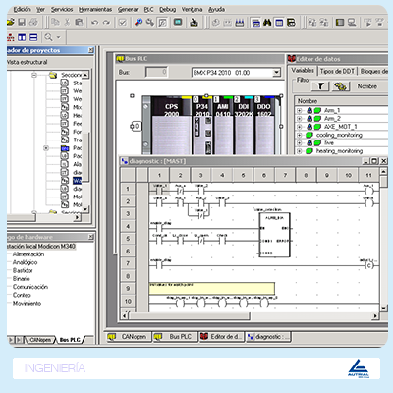Viewport: 393px width, 393px height.
Task: Click the Validate checkmark icon
Action: tap(123, 23)
